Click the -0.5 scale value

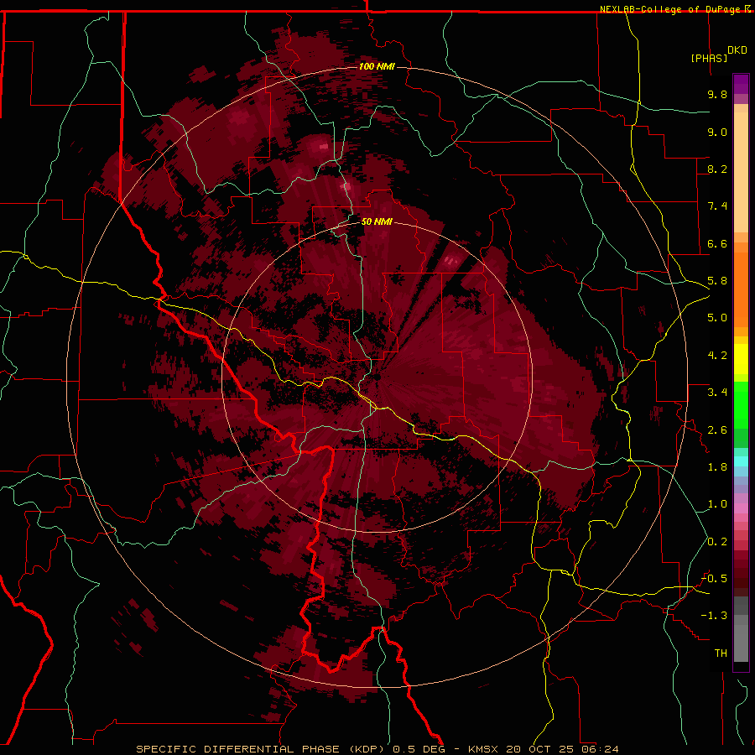(714, 579)
